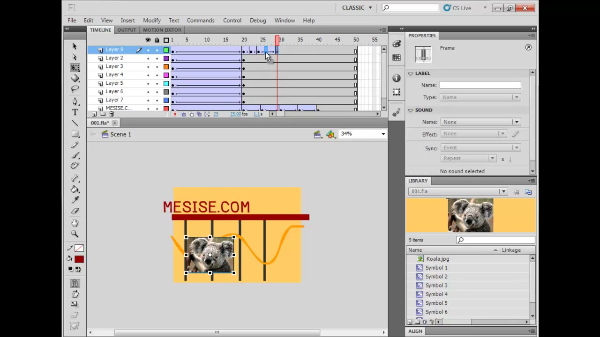Viewport: 600px width, 337px height.
Task: Click the dark red fill color swatch
Action: [x=79, y=259]
